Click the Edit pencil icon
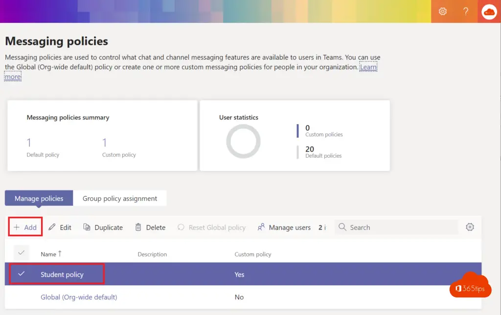The image size is (501, 315). pos(52,228)
